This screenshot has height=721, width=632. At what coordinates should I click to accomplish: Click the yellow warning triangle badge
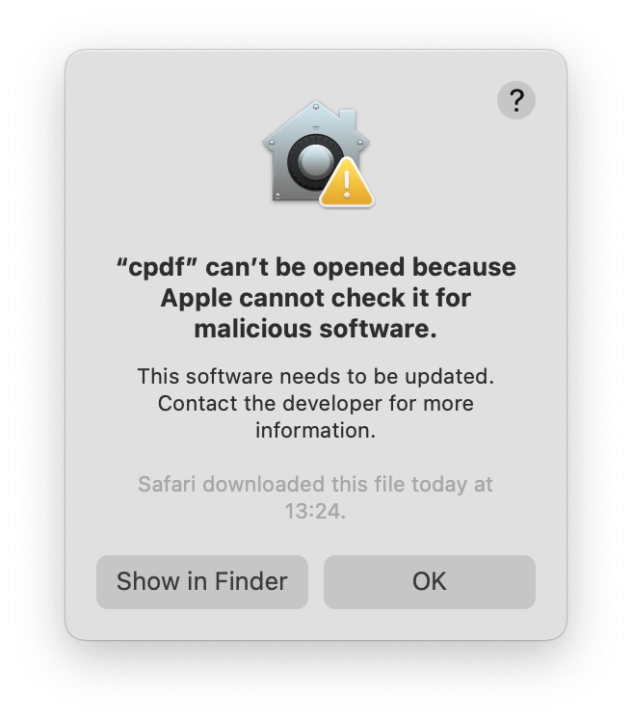pos(347,182)
